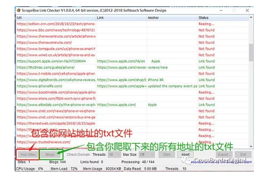Close the ScrapeBox Link Checker window
This screenshot has width=265, height=175.
[x=247, y=10]
